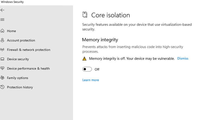Open Device performance & health label
Viewport: 208px width, 120px height.
click(x=28, y=68)
